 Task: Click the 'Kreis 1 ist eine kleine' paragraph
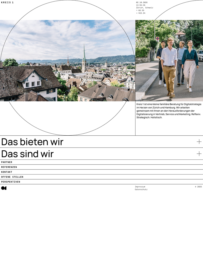coord(169,111)
